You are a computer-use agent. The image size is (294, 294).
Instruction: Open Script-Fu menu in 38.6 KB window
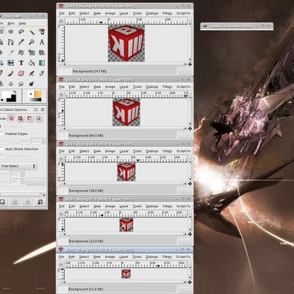point(183,151)
